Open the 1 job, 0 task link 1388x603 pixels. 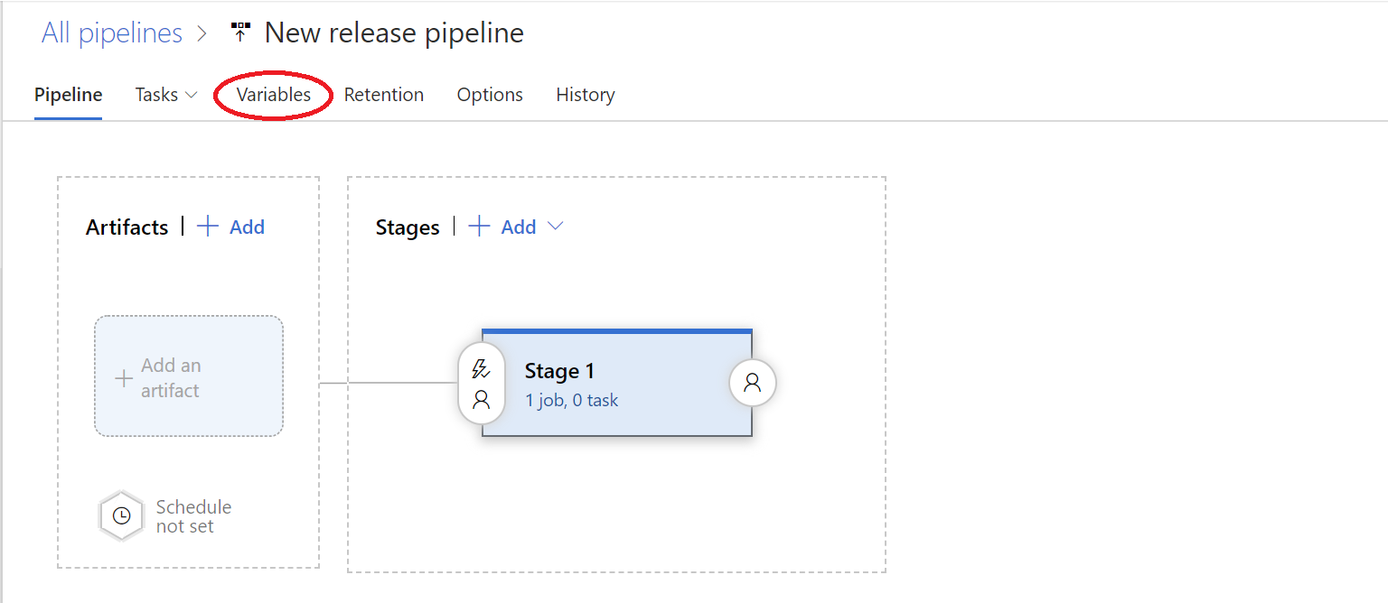pos(572,400)
